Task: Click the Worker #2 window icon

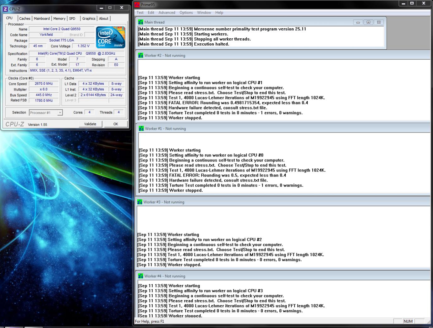Action: coord(140,55)
